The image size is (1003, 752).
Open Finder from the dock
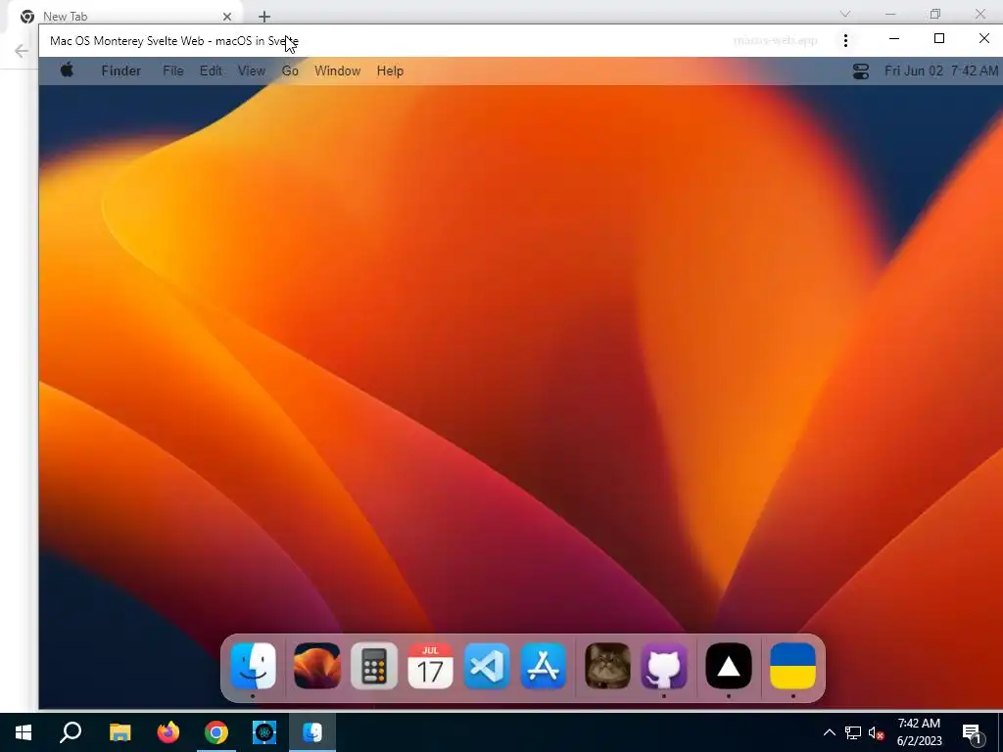coord(254,666)
